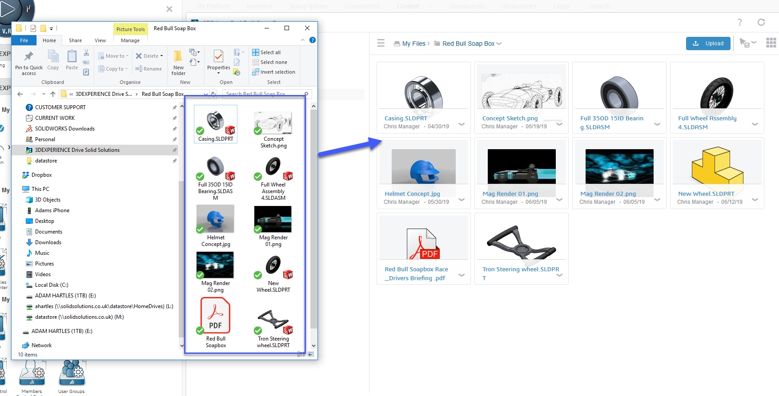This screenshot has width=779, height=396.
Task: Click the refresh icon at top right
Action: (x=761, y=22)
